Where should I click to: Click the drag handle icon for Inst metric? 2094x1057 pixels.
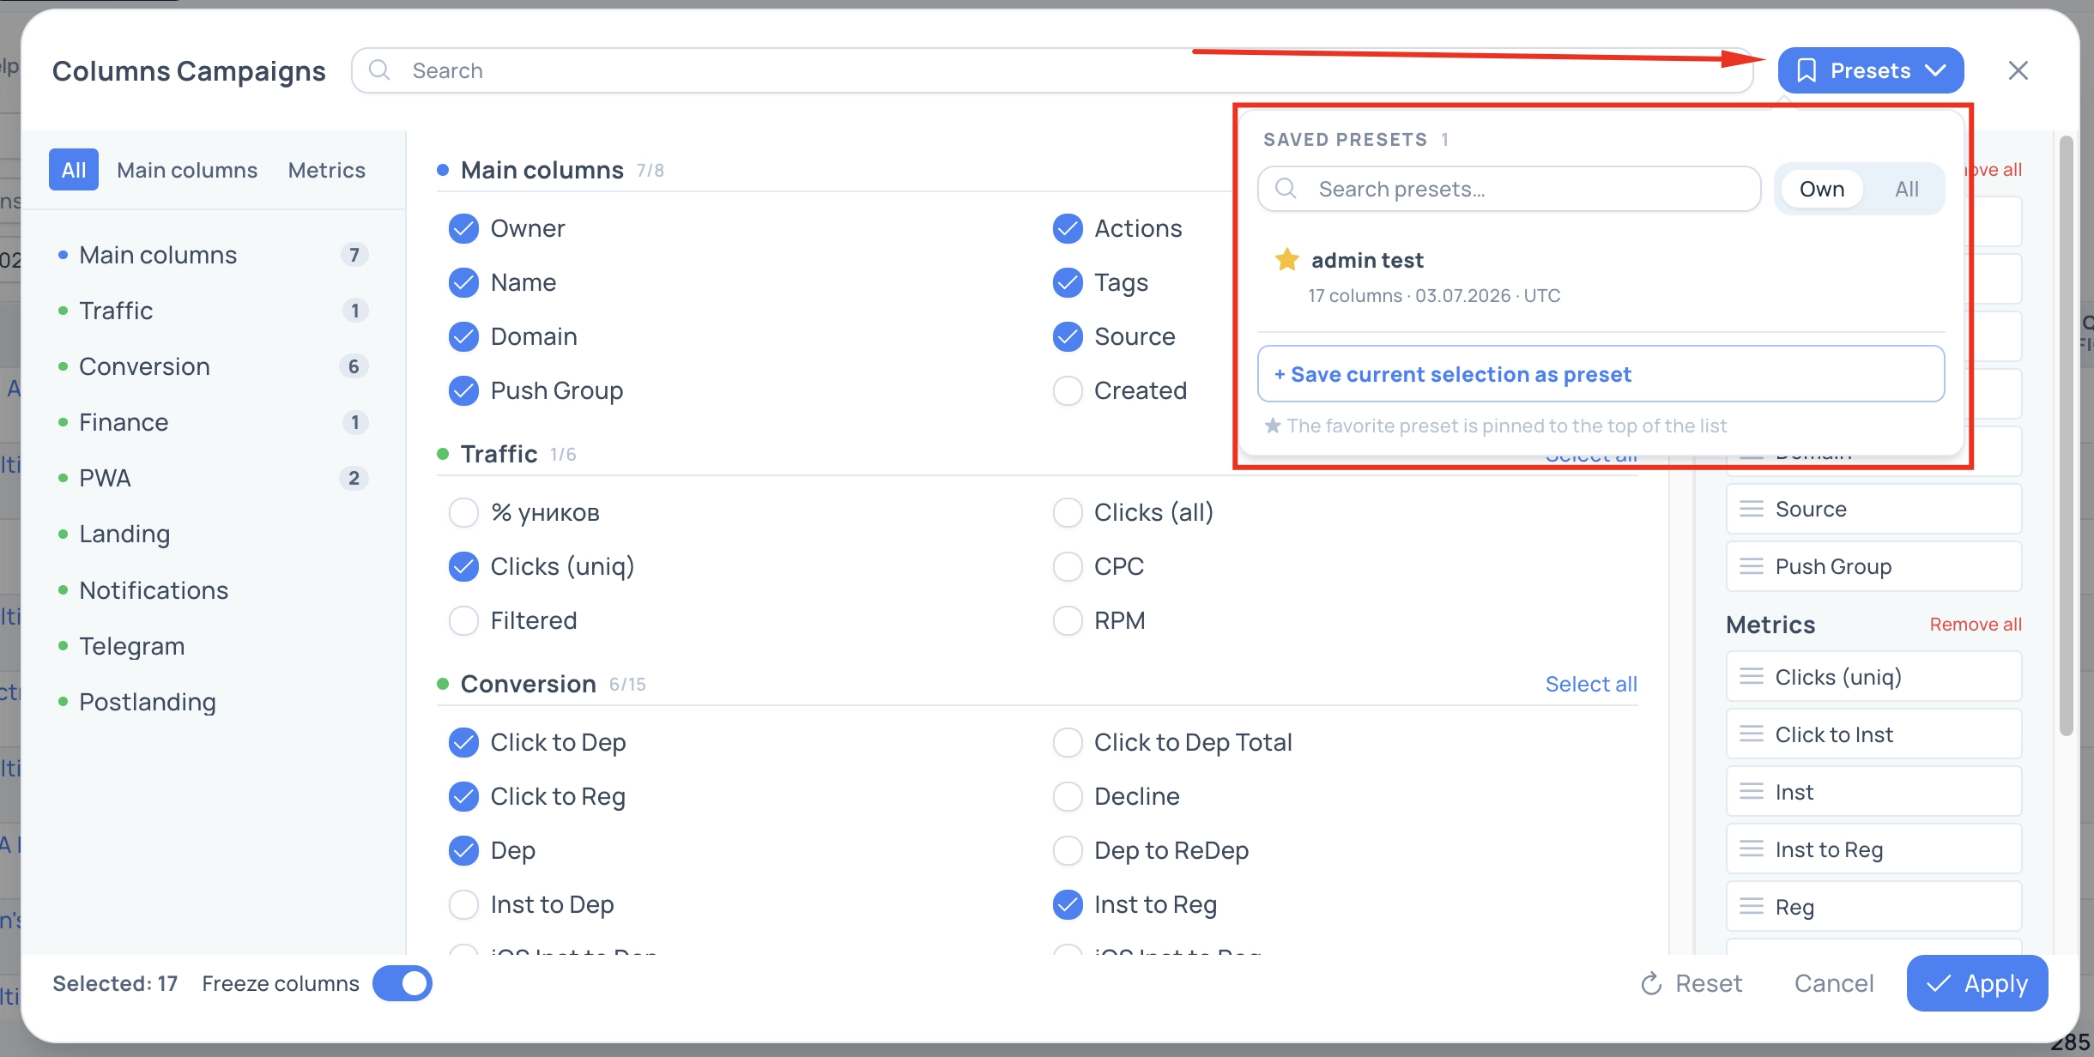tap(1751, 792)
